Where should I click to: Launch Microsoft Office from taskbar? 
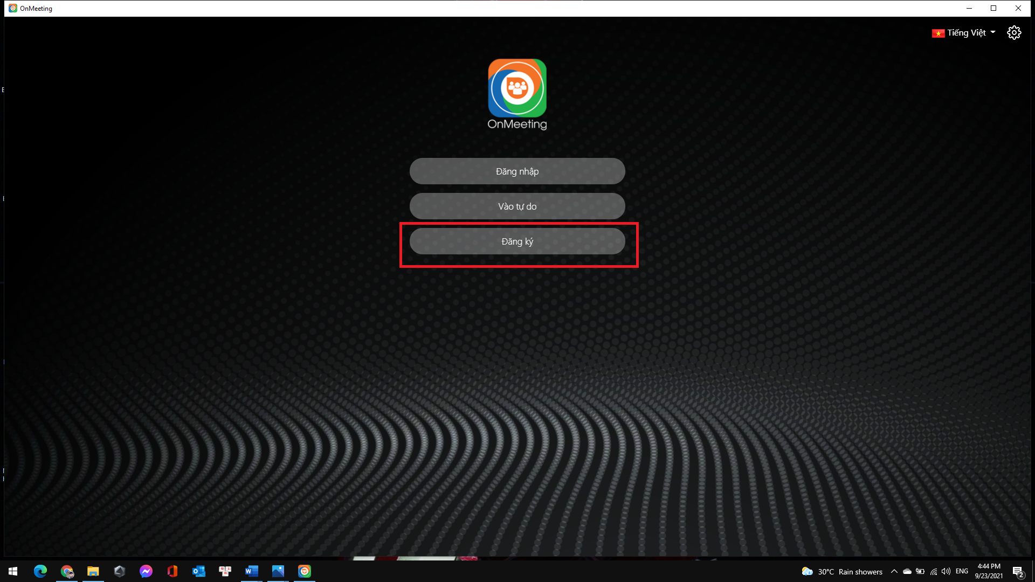coord(172,571)
